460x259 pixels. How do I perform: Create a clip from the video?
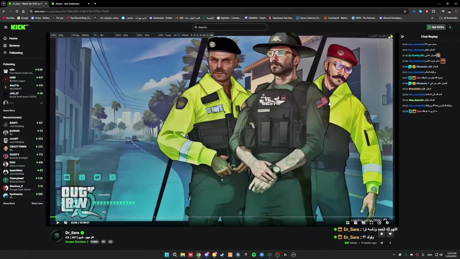tap(355, 223)
